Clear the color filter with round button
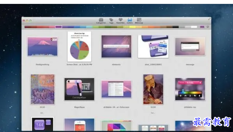The image size is (233, 132). click(208, 27)
